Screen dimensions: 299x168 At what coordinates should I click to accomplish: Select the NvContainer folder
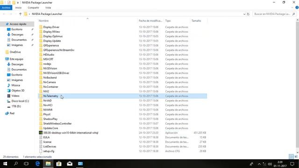point(50,87)
